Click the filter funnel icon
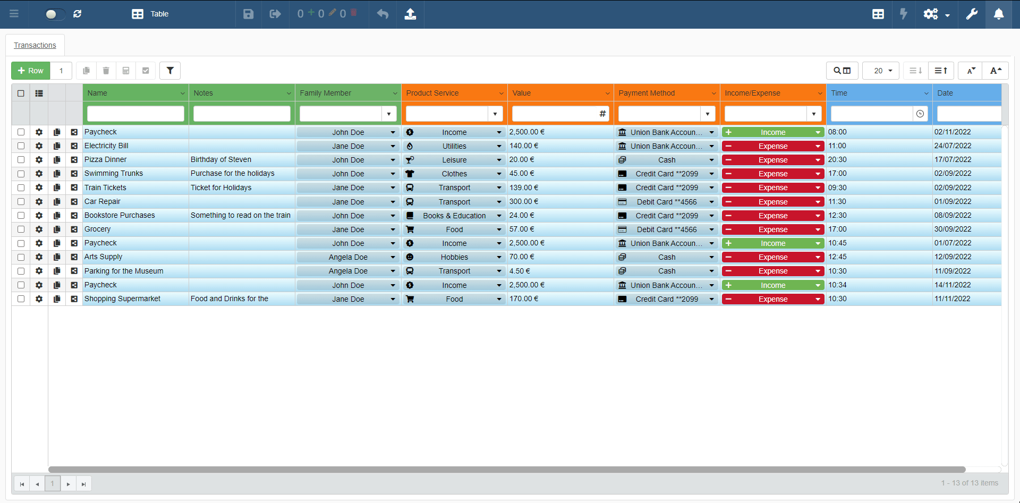Image resolution: width=1020 pixels, height=503 pixels. (x=170, y=71)
